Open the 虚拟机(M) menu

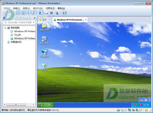click(x=38, y=8)
